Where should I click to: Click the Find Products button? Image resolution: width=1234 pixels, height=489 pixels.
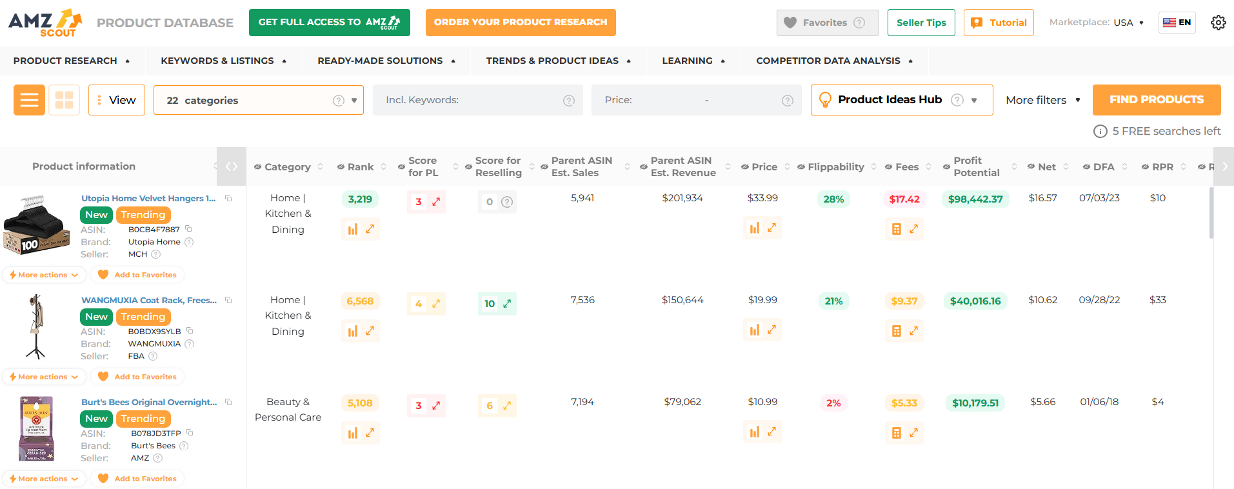point(1157,100)
